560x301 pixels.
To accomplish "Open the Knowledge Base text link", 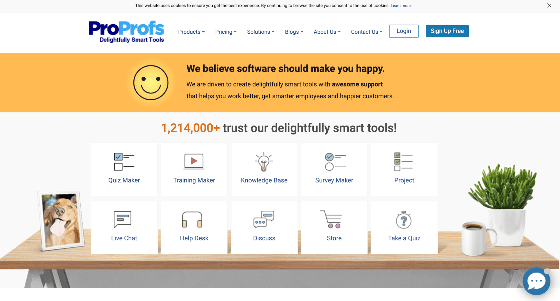I will pyautogui.click(x=264, y=180).
